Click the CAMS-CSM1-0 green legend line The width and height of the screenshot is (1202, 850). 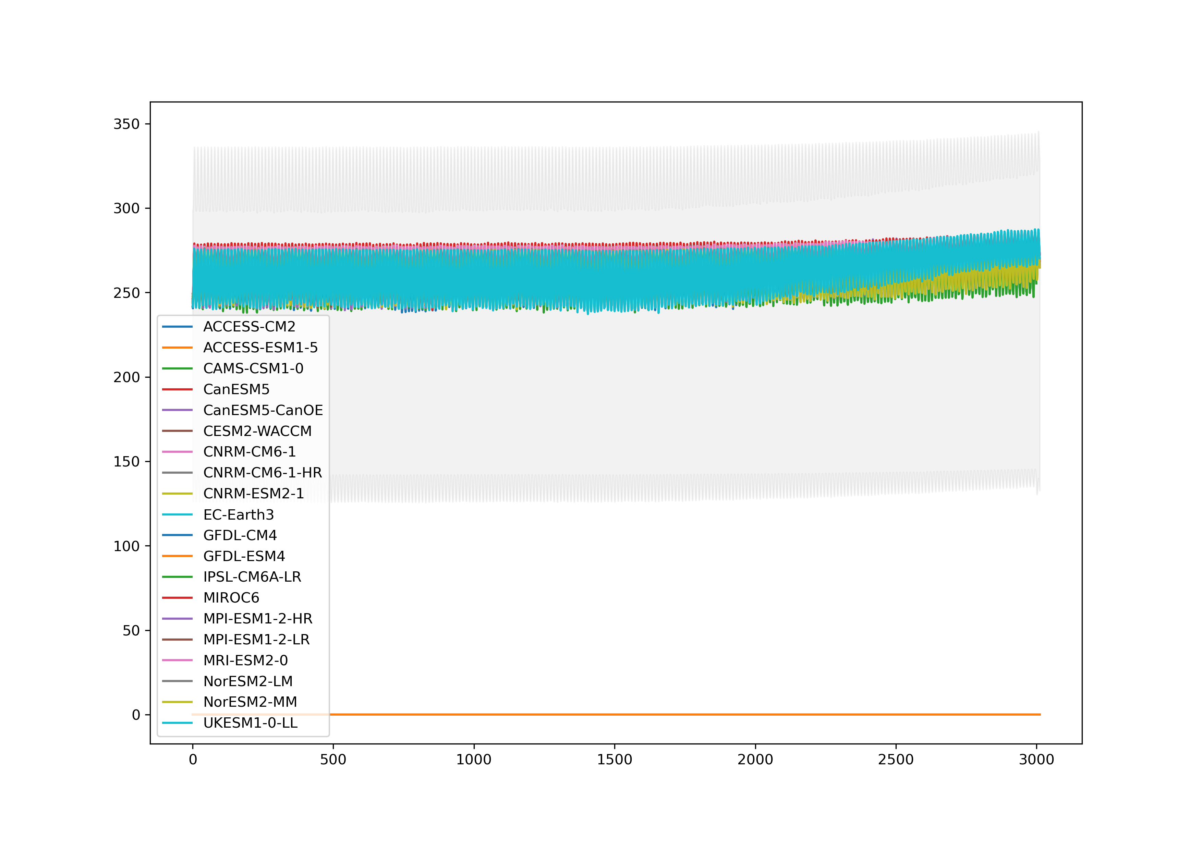pyautogui.click(x=178, y=368)
